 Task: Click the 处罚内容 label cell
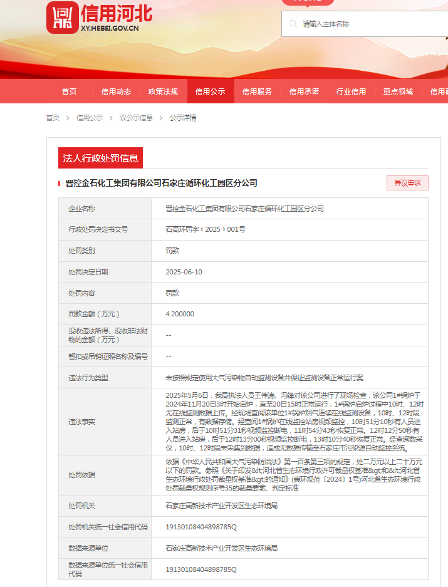[105, 293]
